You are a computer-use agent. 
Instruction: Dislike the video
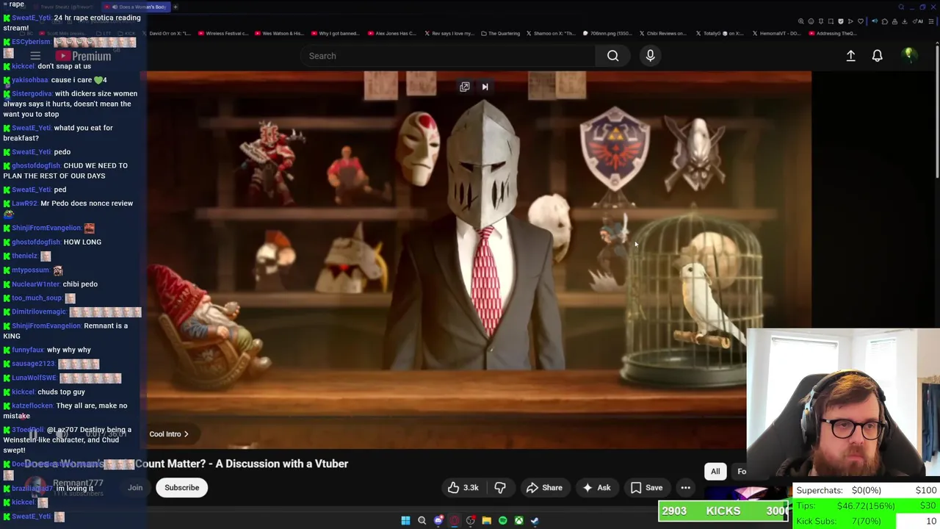(x=499, y=488)
